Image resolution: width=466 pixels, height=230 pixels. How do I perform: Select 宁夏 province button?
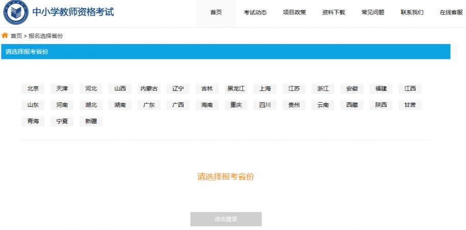click(62, 121)
